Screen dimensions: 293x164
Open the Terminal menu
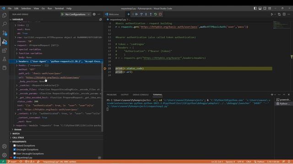pyautogui.click(x=59, y=8)
